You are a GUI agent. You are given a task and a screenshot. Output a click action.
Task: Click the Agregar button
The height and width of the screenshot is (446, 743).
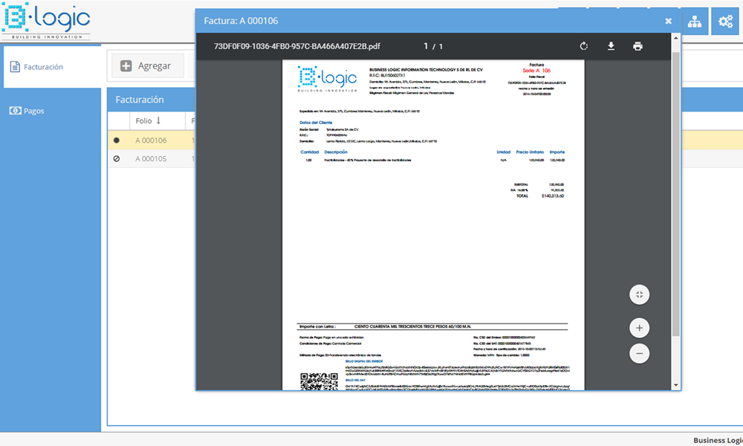point(146,66)
